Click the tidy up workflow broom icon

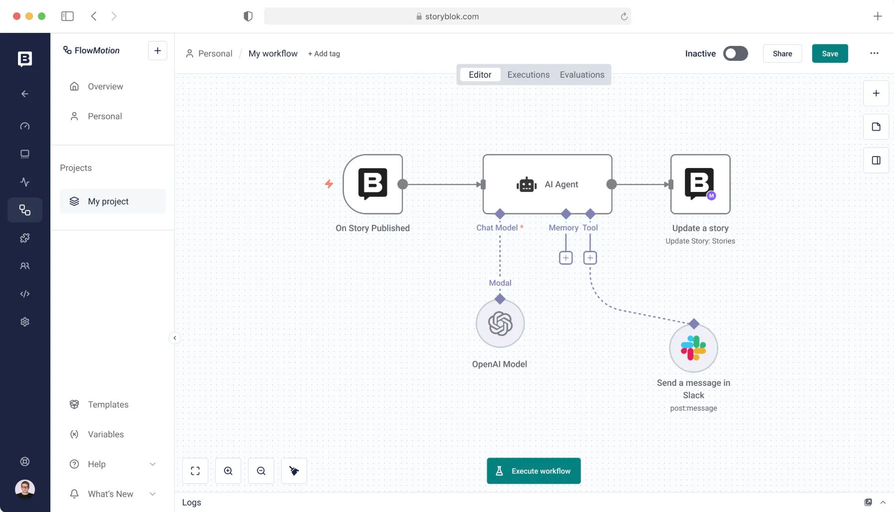[x=294, y=471]
